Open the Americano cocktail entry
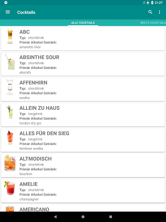The height and width of the screenshot is (222, 166). [83, 208]
